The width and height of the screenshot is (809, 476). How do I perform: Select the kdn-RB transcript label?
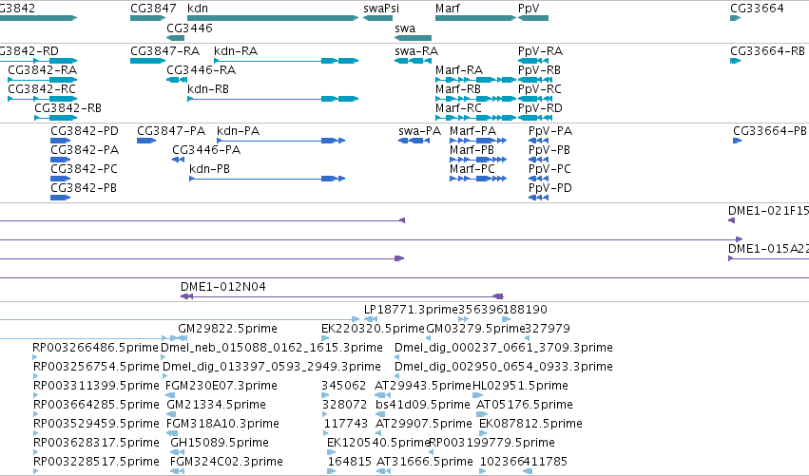[208, 89]
